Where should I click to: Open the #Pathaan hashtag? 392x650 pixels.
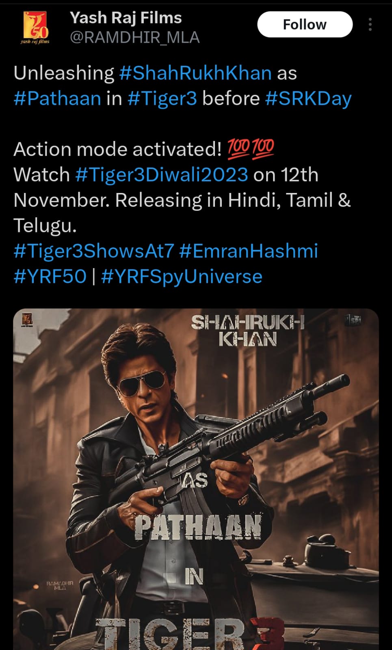(x=57, y=99)
